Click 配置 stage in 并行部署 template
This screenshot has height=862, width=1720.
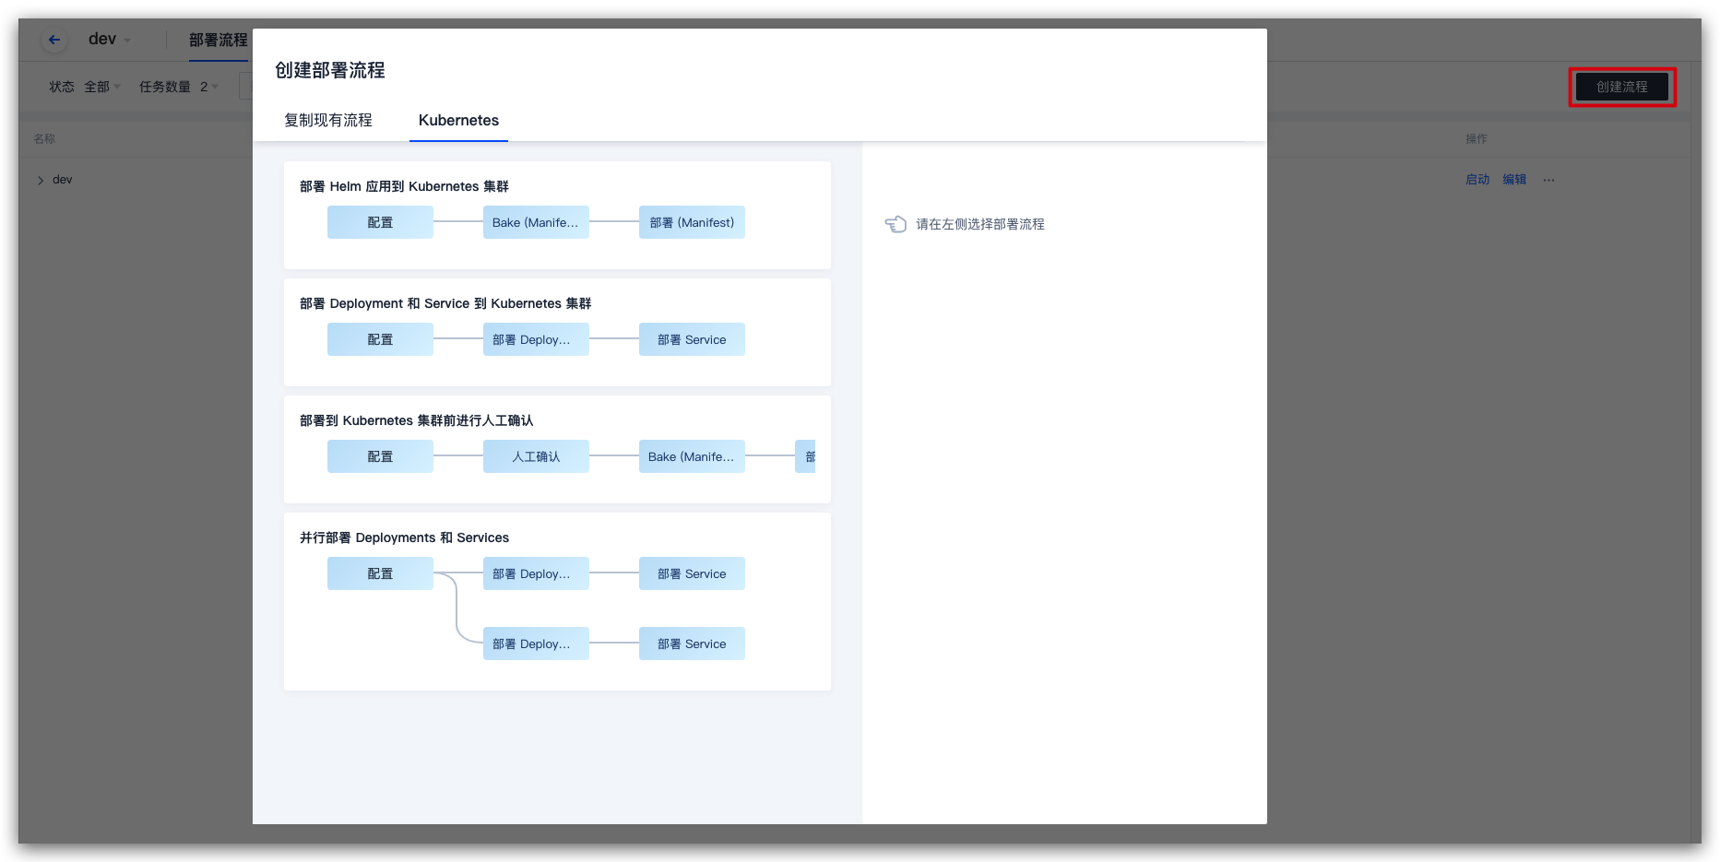coord(380,573)
